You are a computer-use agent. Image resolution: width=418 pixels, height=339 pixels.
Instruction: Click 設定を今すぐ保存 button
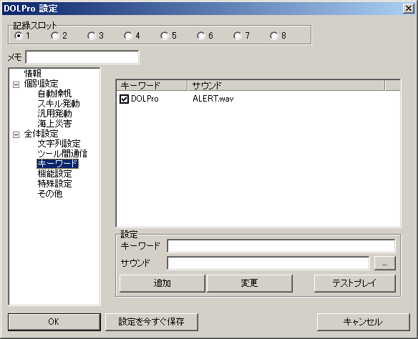point(152,322)
